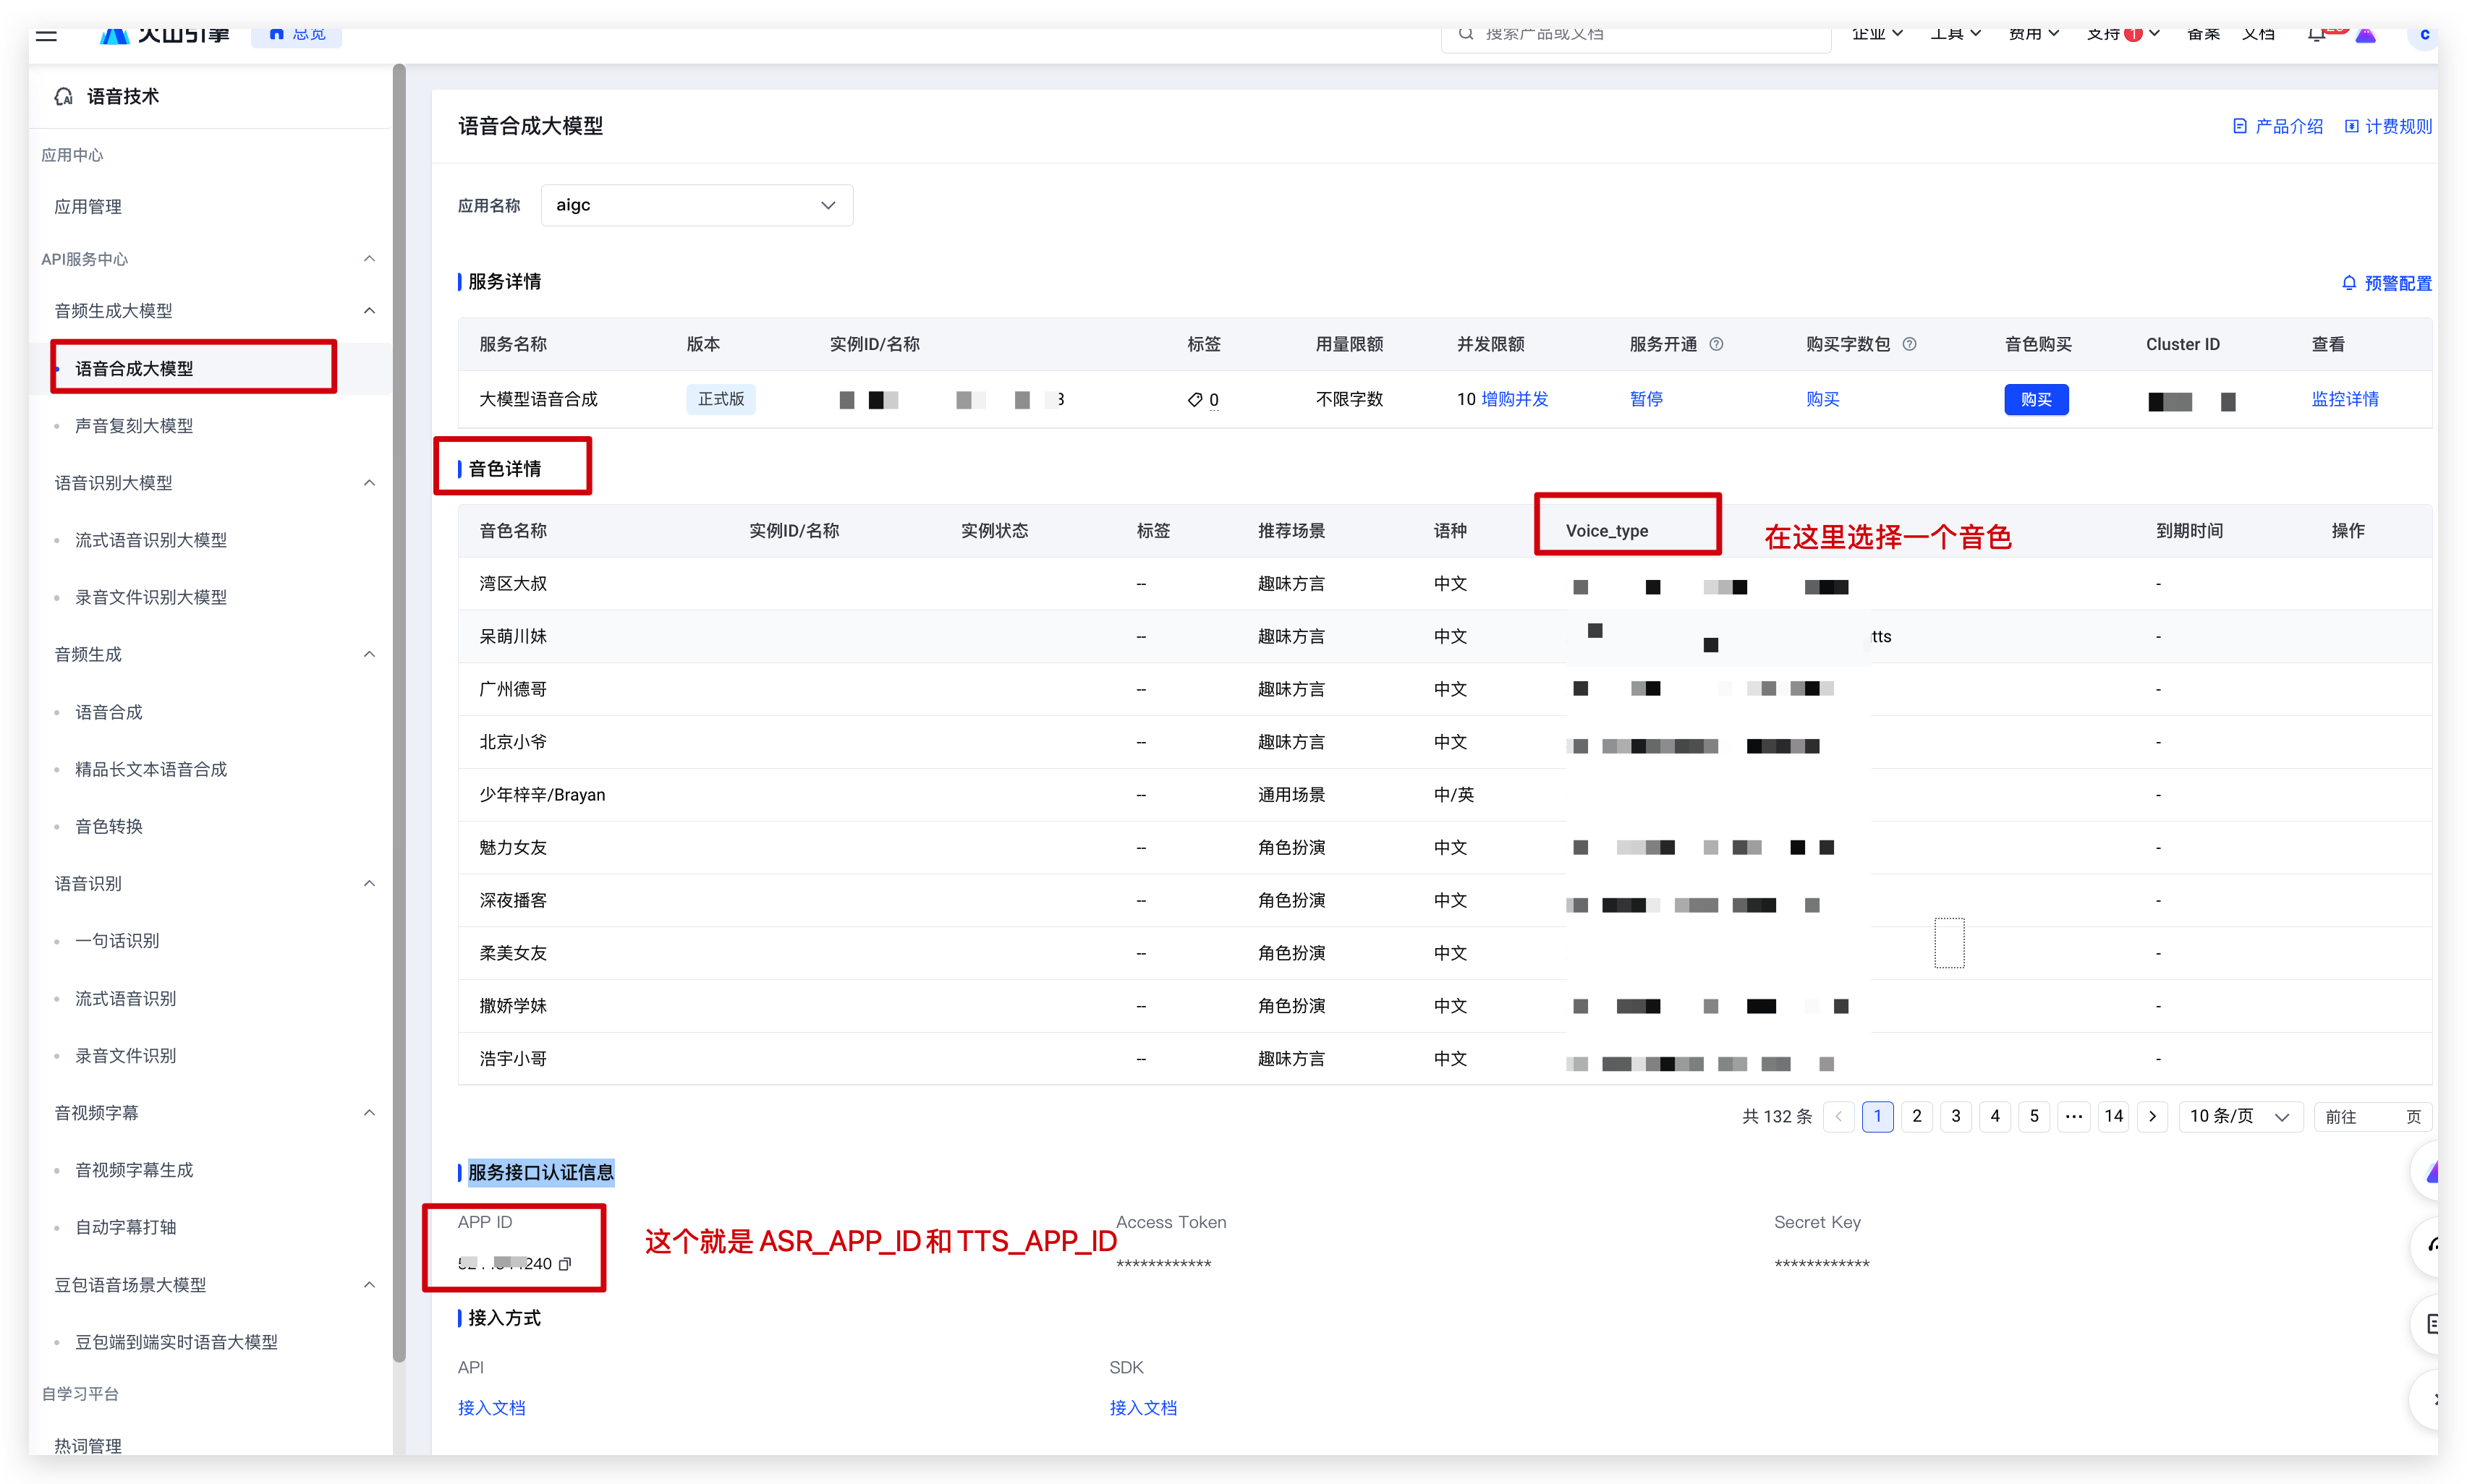Screen dimensions: 2467x1484
Task: Click the 增购并发 link
Action: point(1515,399)
